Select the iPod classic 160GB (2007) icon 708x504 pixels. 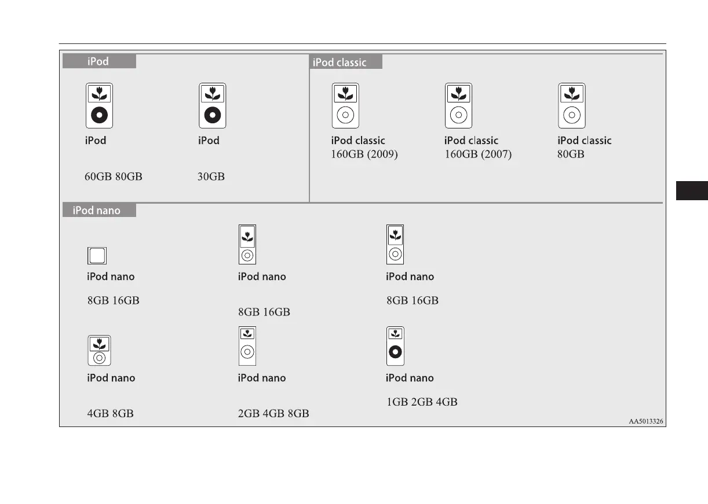[x=458, y=106]
